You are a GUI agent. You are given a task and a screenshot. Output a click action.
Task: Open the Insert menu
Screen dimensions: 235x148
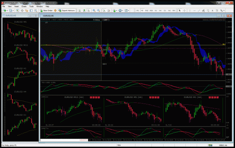[17, 6]
